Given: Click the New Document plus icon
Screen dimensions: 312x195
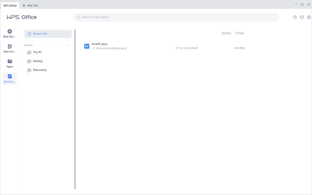Looking at the screenshot, I should pos(10,32).
